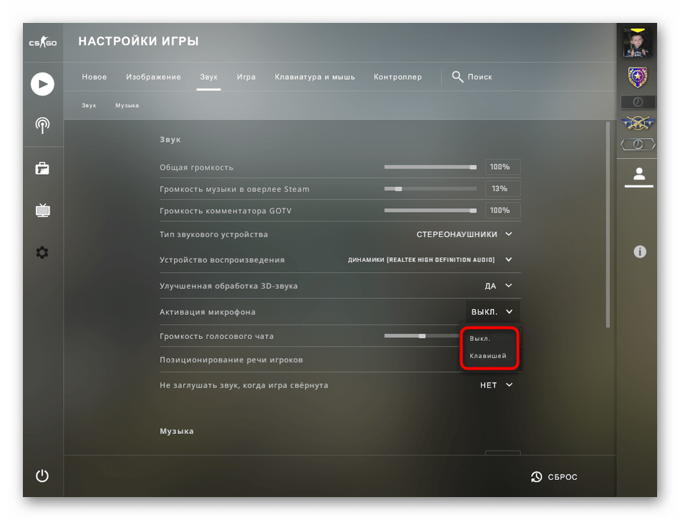Click the 'Сброс' reset button
The image size is (680, 520).
coord(554,476)
